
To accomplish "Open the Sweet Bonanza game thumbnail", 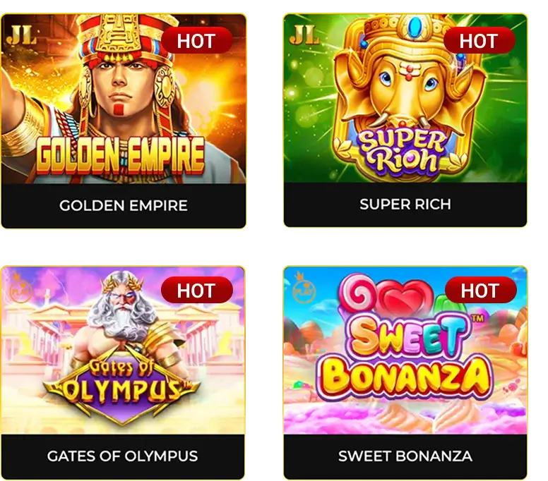I will point(405,351).
